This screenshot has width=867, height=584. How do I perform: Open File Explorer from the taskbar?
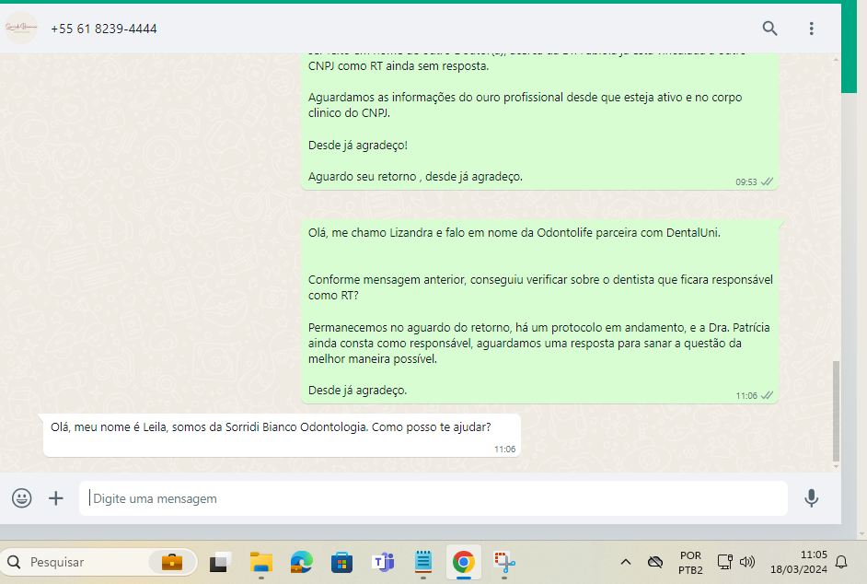pyautogui.click(x=261, y=563)
